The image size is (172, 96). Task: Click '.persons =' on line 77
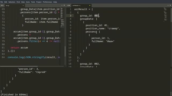(23, 35)
